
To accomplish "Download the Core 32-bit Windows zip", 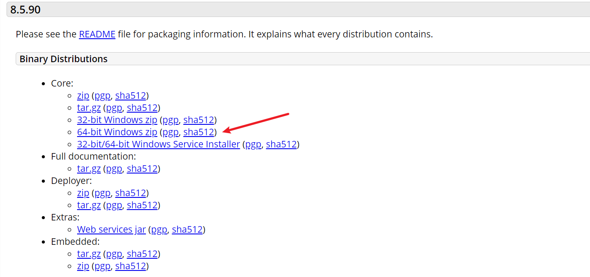I will point(117,120).
